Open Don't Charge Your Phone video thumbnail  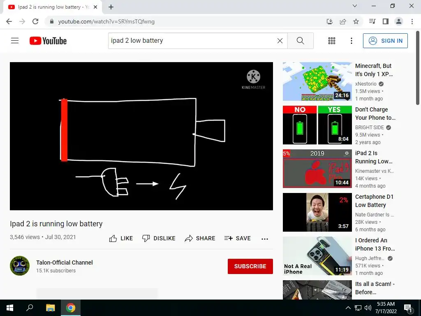317,125
